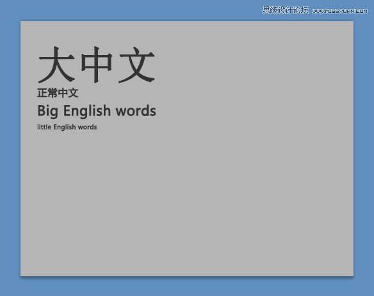Click English in Big English words
The height and width of the screenshot is (296, 374).
click(87, 111)
